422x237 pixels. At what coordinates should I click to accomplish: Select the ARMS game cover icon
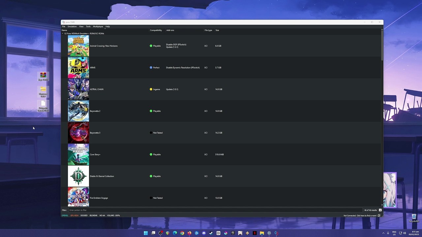coord(78,67)
